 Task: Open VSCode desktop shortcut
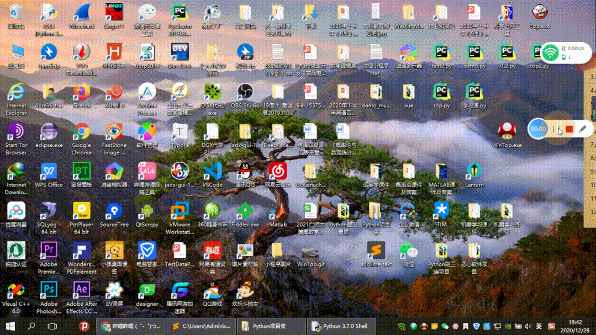213,176
